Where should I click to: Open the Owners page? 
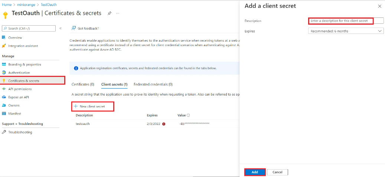tap(14, 106)
